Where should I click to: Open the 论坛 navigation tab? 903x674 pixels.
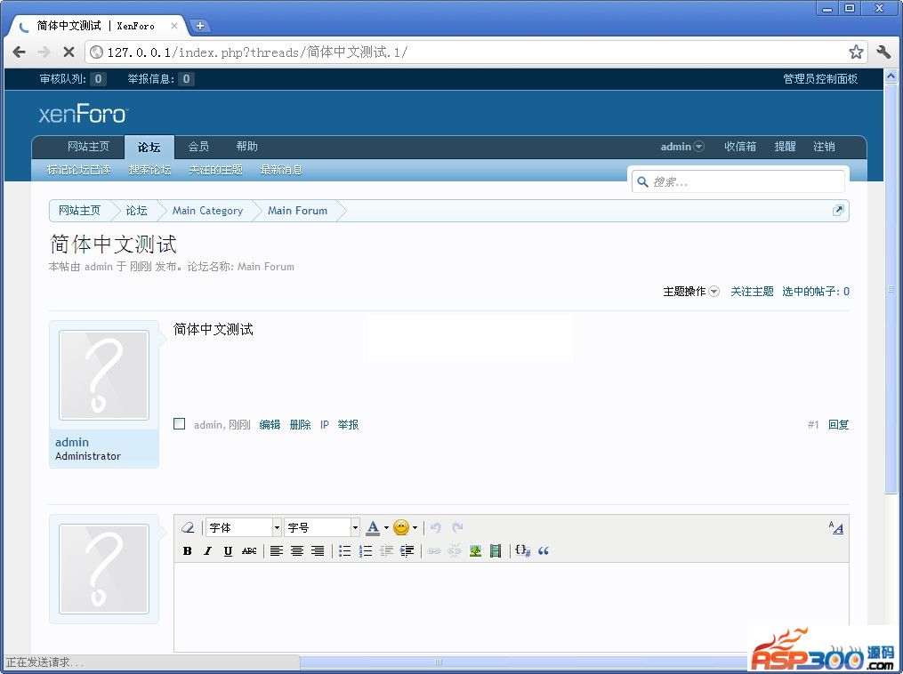149,148
